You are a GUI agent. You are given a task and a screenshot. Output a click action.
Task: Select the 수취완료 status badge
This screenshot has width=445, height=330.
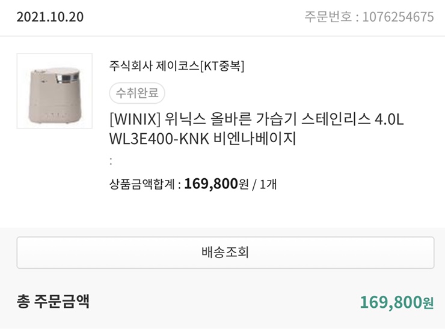[x=137, y=93]
